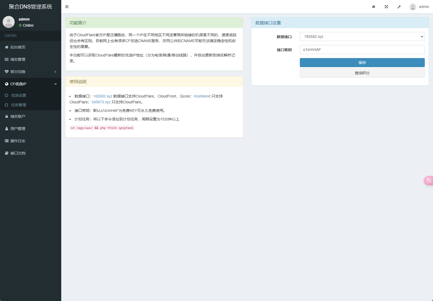Click the home icon beside 后台首页
Screen dimensions: 433x301
tap(7, 47)
